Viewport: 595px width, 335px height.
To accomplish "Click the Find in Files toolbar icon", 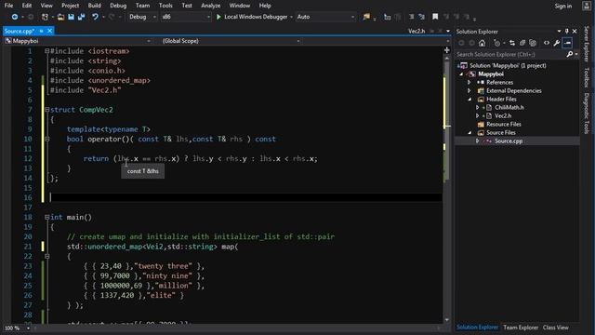I will click(366, 17).
